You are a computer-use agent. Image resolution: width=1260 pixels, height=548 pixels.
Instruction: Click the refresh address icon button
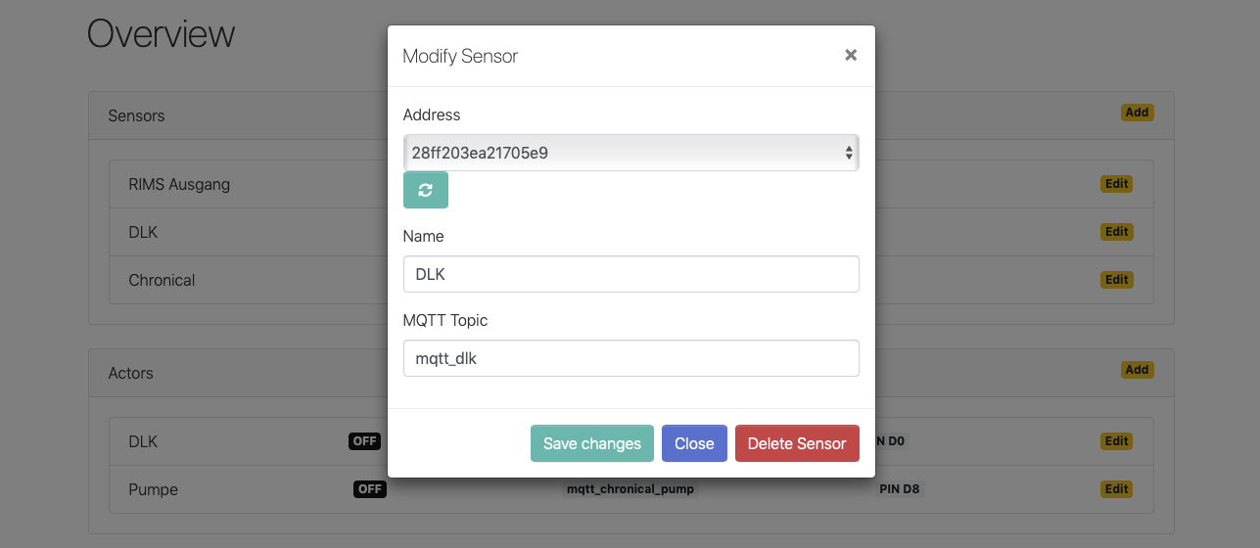coord(425,190)
